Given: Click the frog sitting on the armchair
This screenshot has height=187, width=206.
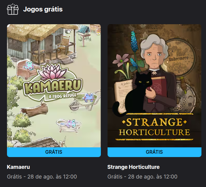Looking at the screenshot, I should (x=28, y=65).
